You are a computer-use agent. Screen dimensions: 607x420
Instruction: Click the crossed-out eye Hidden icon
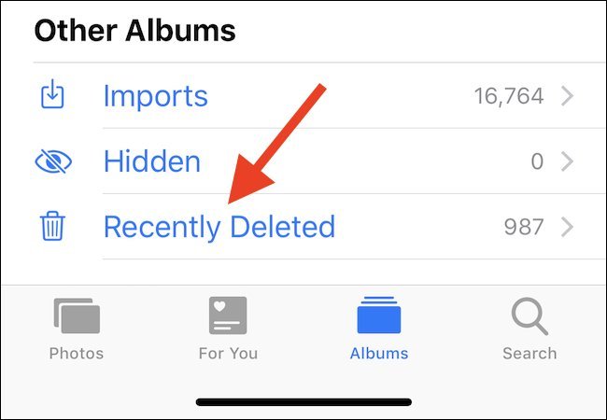53,161
